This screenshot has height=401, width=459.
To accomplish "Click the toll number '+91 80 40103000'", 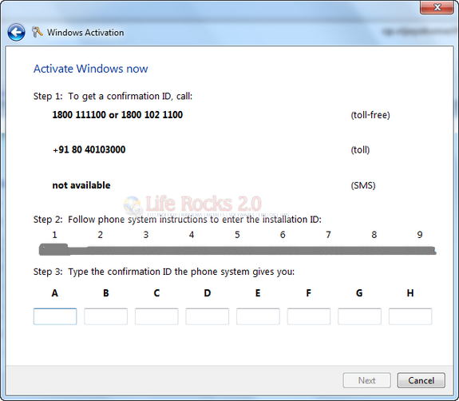I will pyautogui.click(x=89, y=149).
